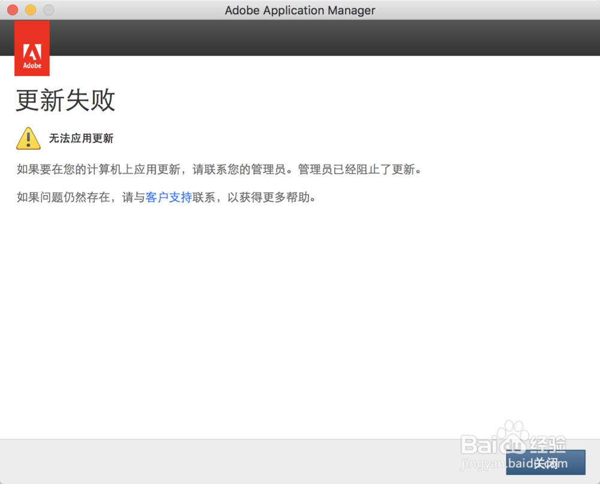600x484 pixels.
Task: Select the red Adobe brand mark
Action: (32, 49)
